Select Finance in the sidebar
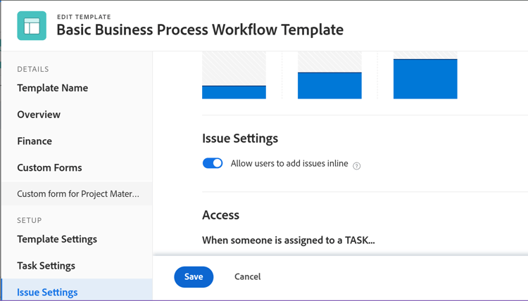528x301 pixels. pyautogui.click(x=34, y=141)
